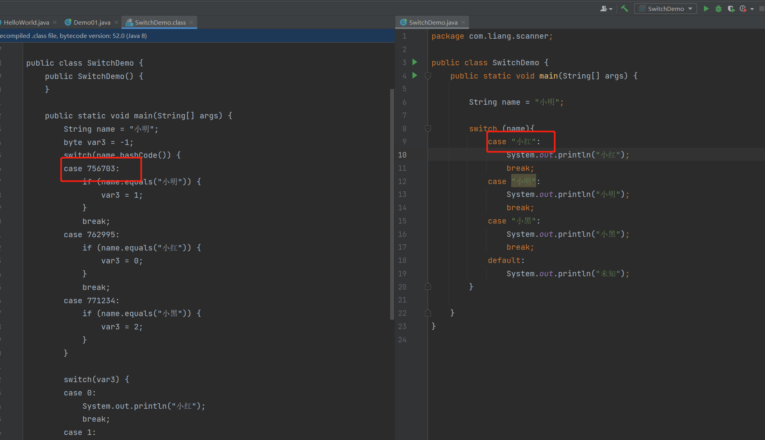Run SwitchDemo with the green play button
Image resolution: width=765 pixels, height=440 pixels.
pos(706,8)
